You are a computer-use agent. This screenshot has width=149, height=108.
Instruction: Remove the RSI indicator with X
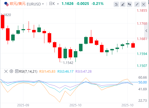(x=6, y=71)
